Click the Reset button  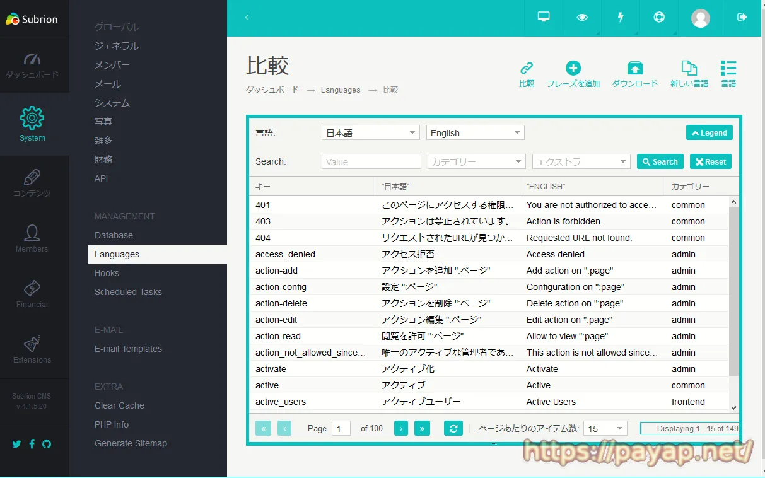(x=710, y=162)
